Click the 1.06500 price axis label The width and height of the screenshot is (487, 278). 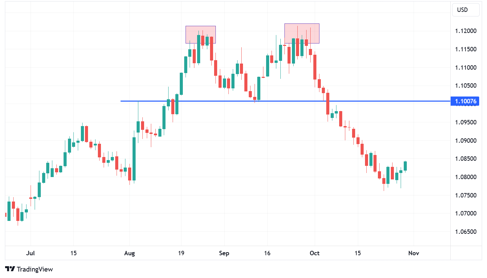pos(466,232)
